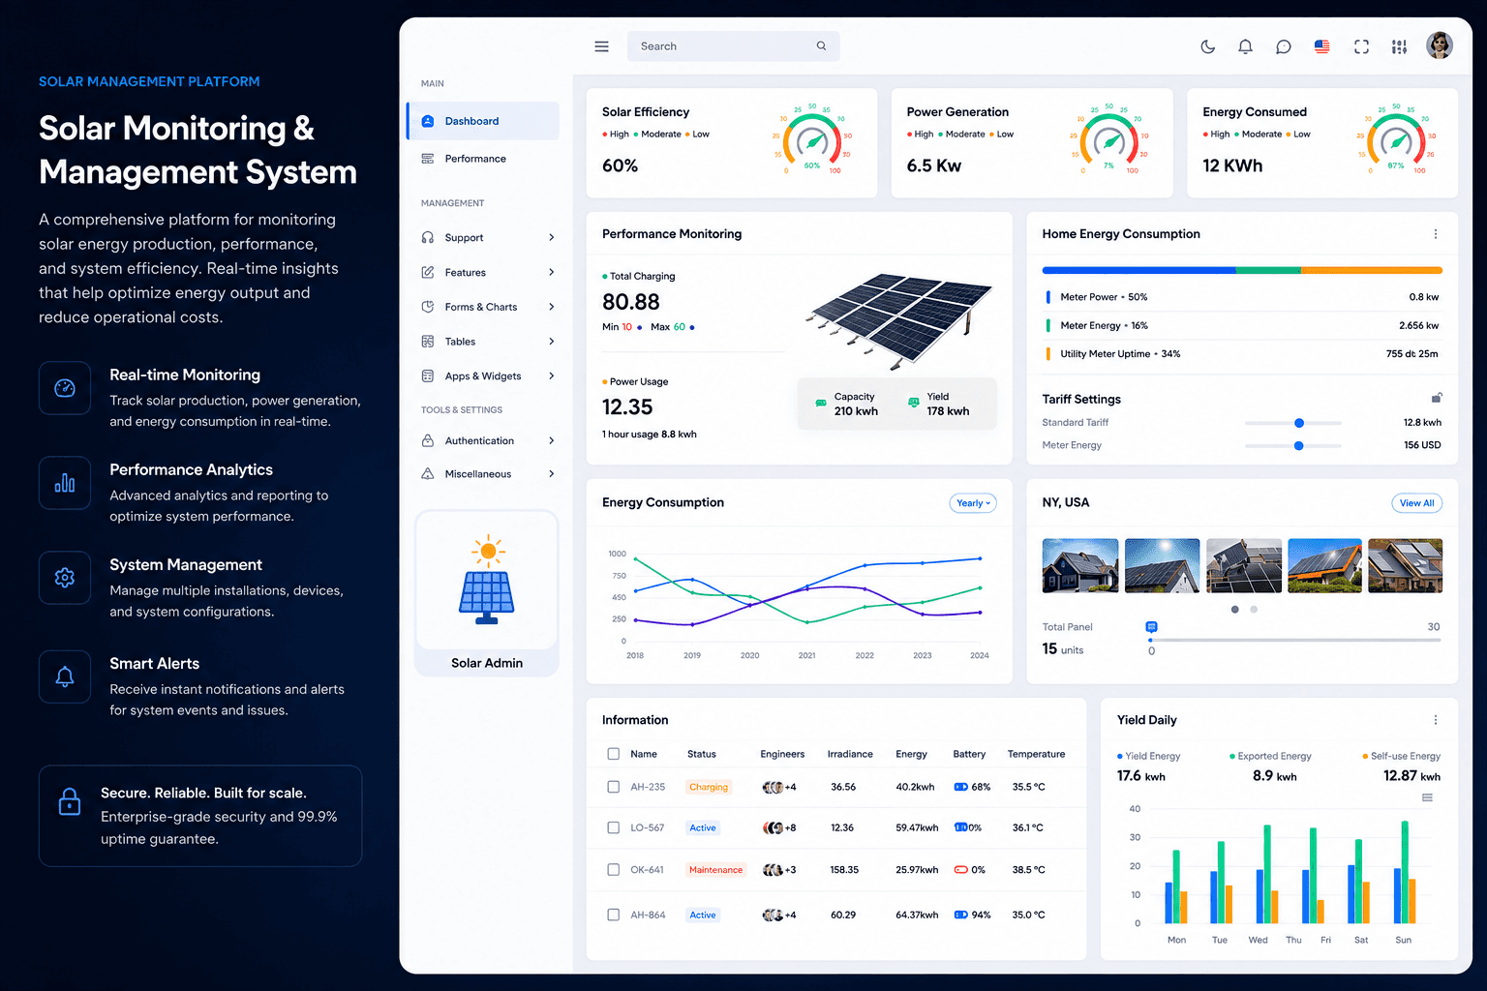Click the Performance Analytics bar chart icon
The image size is (1487, 991).
click(65, 483)
